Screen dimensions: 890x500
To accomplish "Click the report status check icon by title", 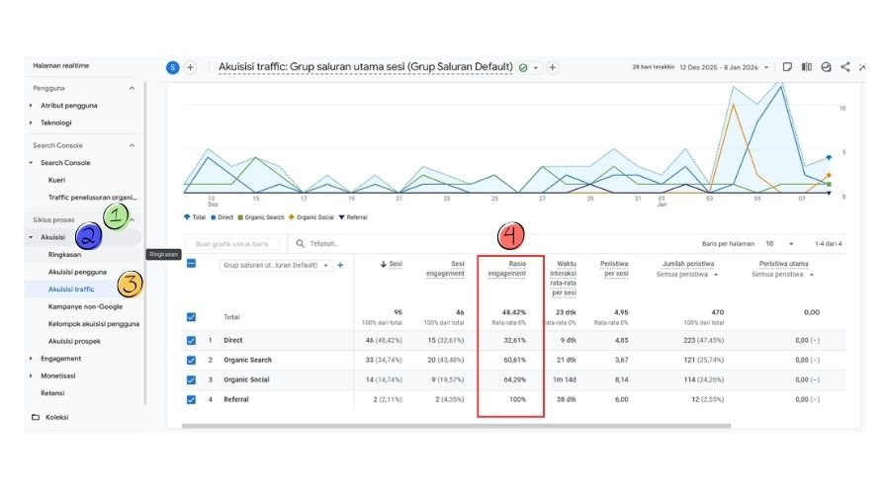I will click(523, 67).
